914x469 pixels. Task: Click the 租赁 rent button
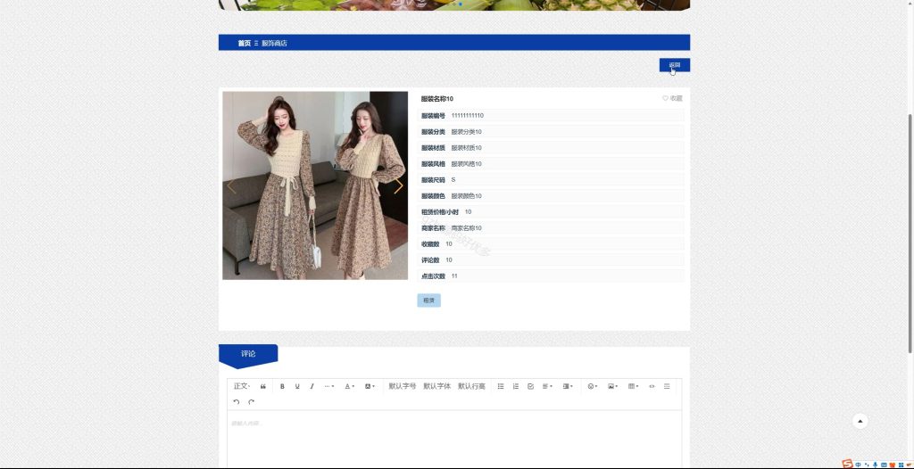click(428, 300)
